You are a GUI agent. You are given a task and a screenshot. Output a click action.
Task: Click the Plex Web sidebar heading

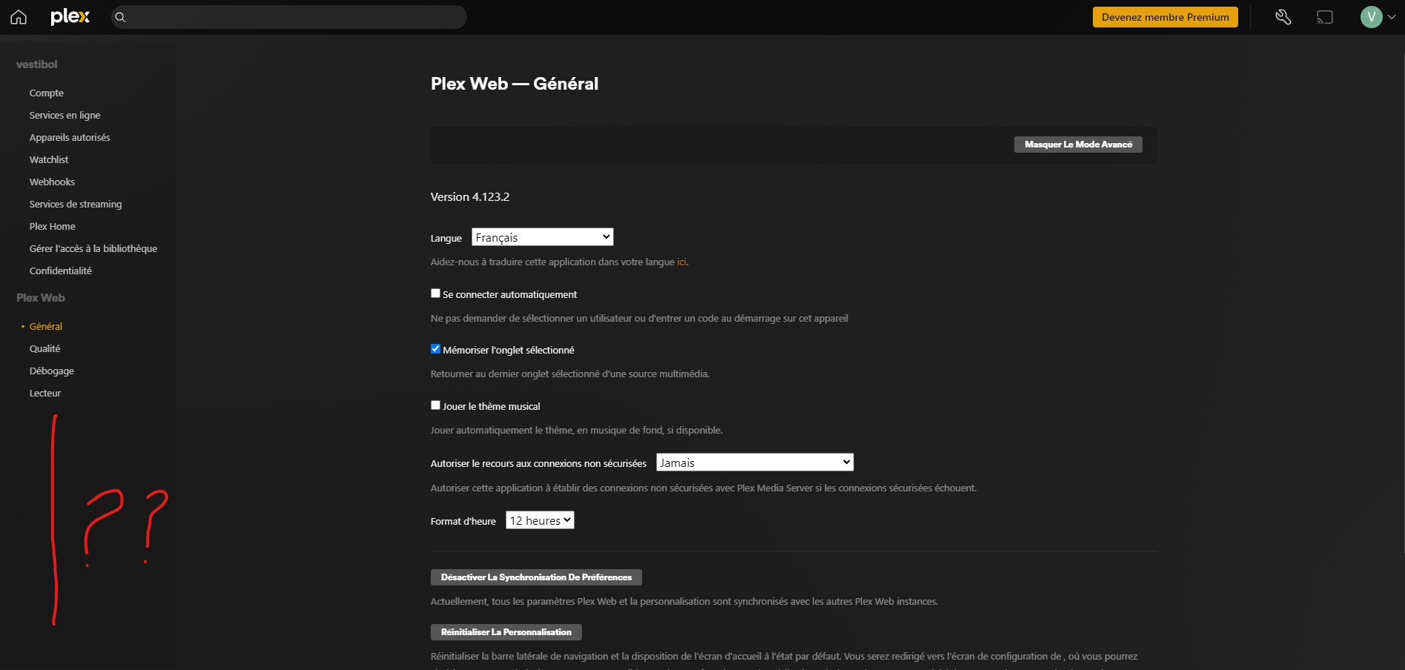pos(41,298)
